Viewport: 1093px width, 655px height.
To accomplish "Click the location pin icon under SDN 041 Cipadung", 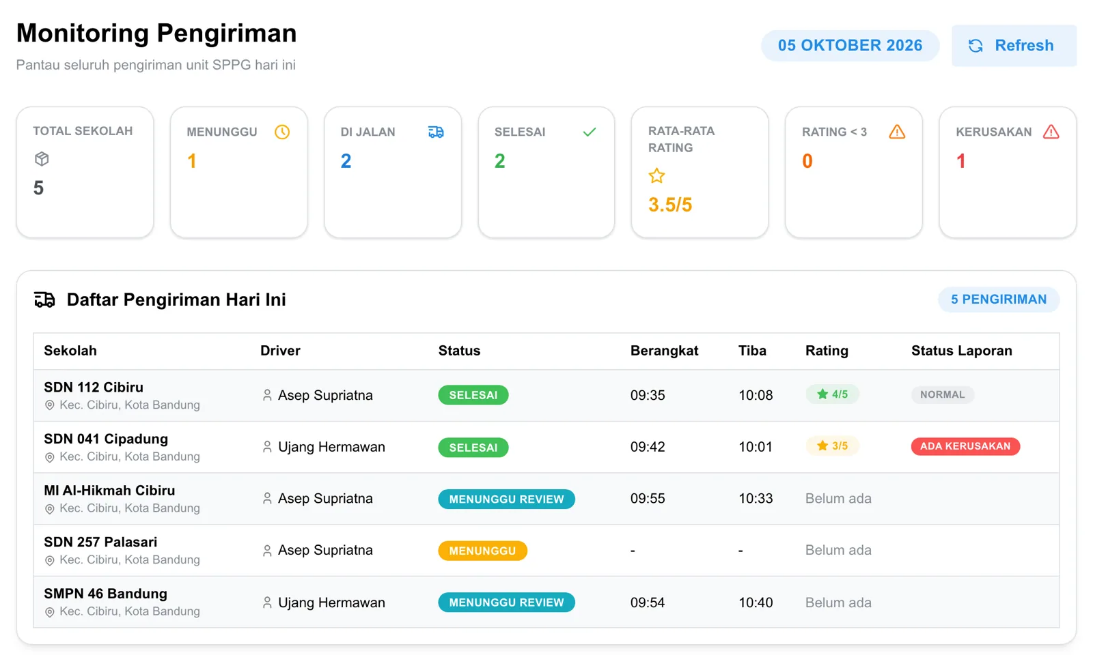I will pos(49,457).
